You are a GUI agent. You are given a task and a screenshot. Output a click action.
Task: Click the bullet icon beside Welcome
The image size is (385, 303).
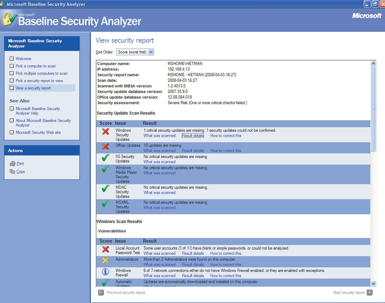(x=12, y=58)
